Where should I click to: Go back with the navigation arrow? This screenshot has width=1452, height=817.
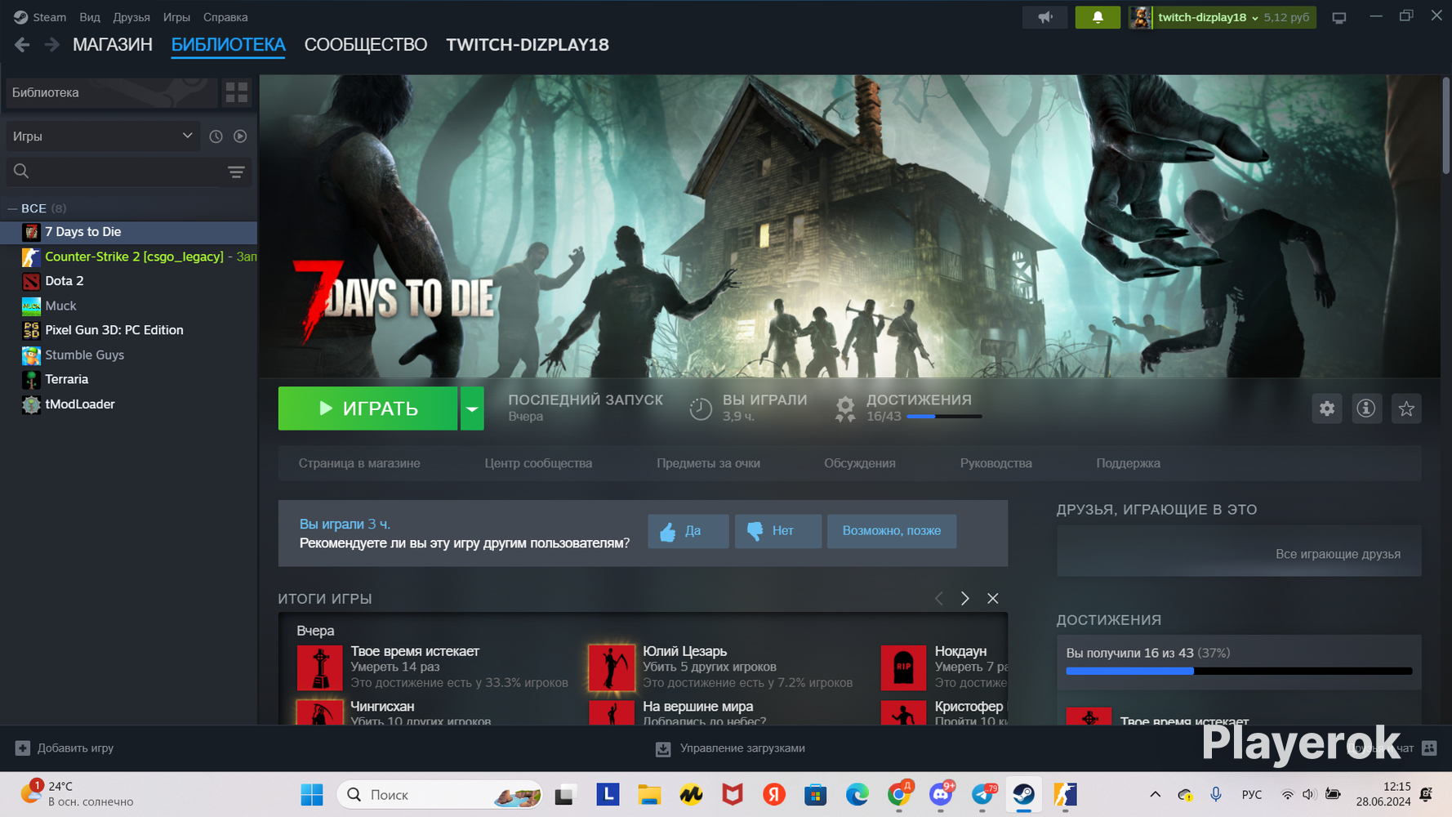(22, 45)
